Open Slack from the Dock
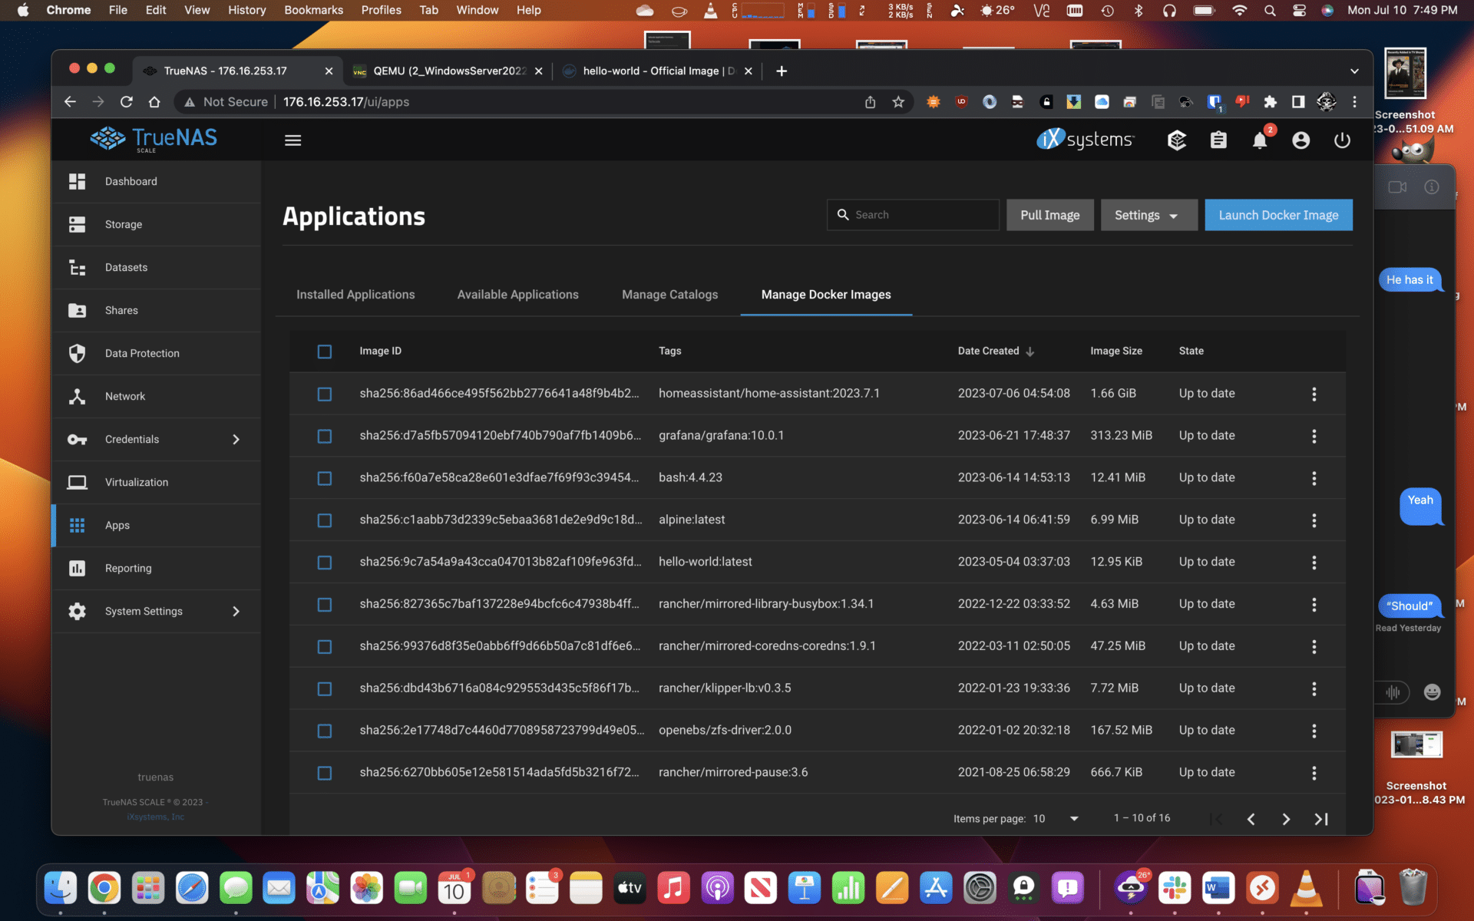The image size is (1474, 921). pos(1175,889)
